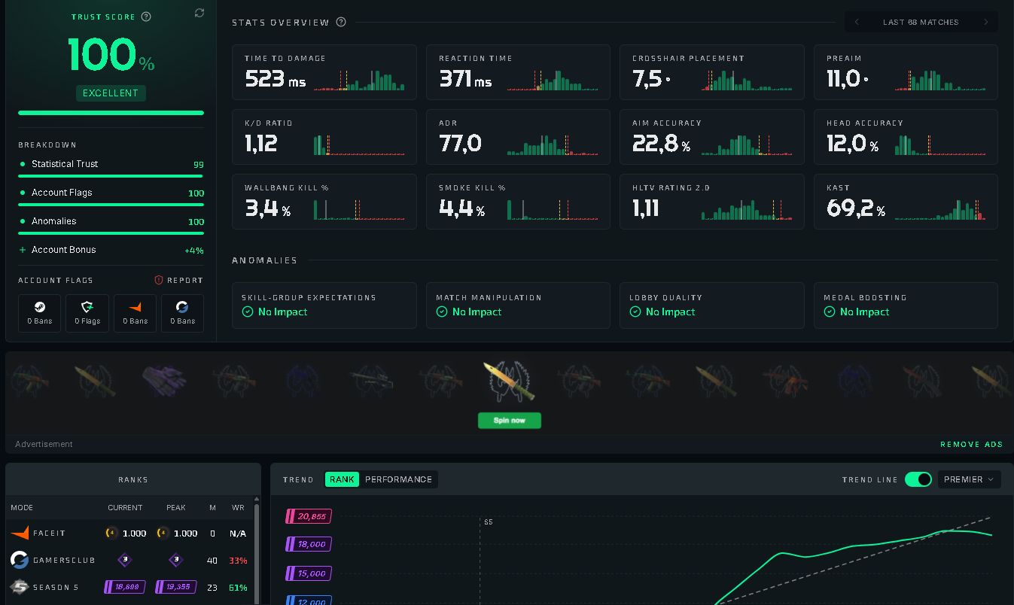Open the Reaction Time stat card
The width and height of the screenshot is (1014, 605).
518,72
